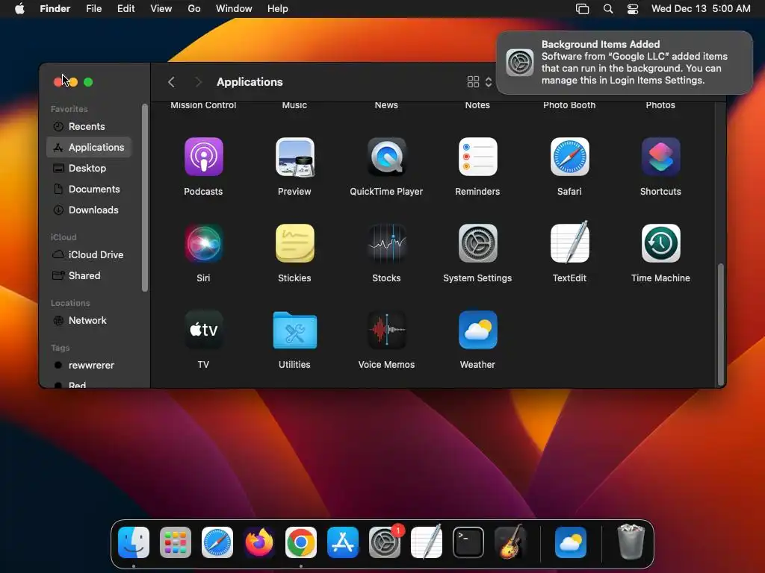Click the Safari icon in Applications window
Image resolution: width=765 pixels, height=573 pixels.
569,157
